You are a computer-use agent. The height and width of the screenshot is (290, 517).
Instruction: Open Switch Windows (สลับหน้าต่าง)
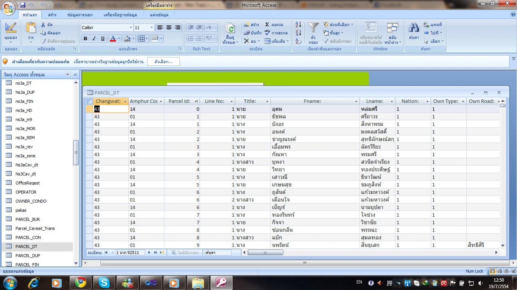pyautogui.click(x=392, y=33)
